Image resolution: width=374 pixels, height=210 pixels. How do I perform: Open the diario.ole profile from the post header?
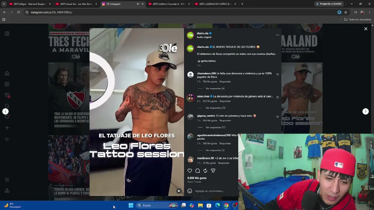(x=202, y=33)
